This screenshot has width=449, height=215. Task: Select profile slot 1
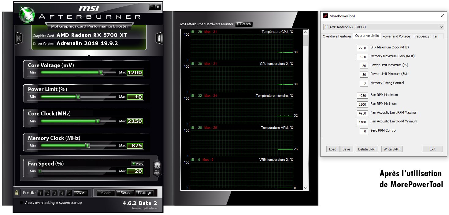point(40,193)
